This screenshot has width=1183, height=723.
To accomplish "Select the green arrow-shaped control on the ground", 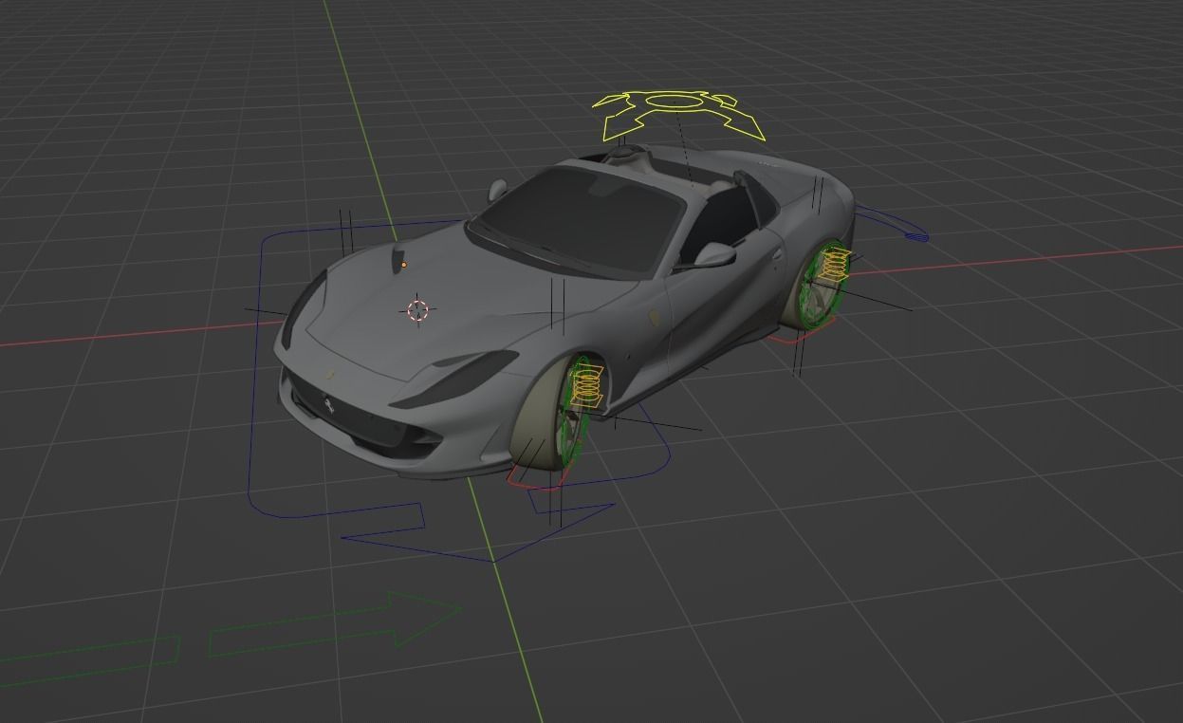I will coord(334,623).
